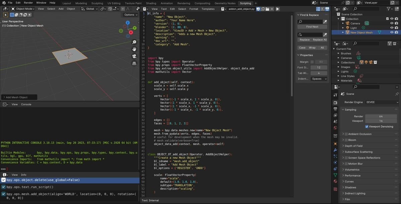Image resolution: width=401 pixels, height=204 pixels.
Task: Click the Replace All button
Action: [x=320, y=40]
